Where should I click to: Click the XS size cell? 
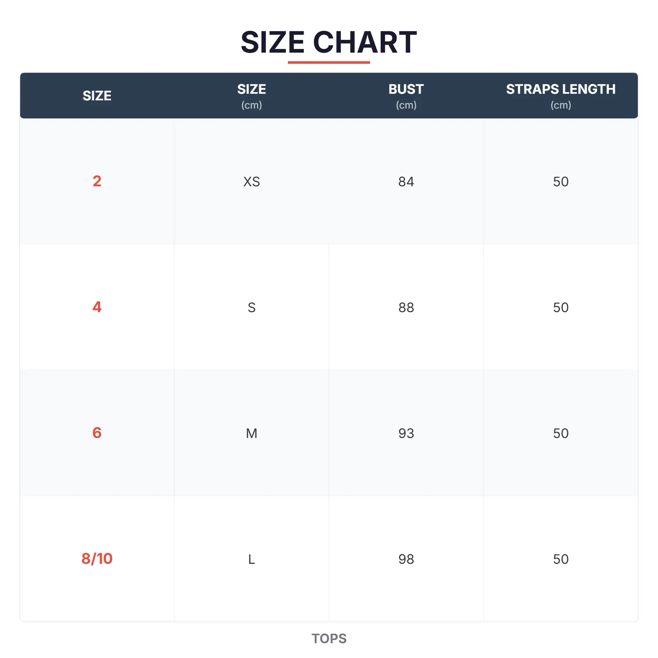251,182
